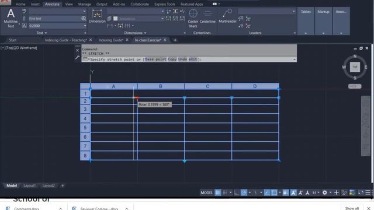Screen dimensions: 374x210
Task: Open the View ribbon tab
Action: (x=69, y=4)
